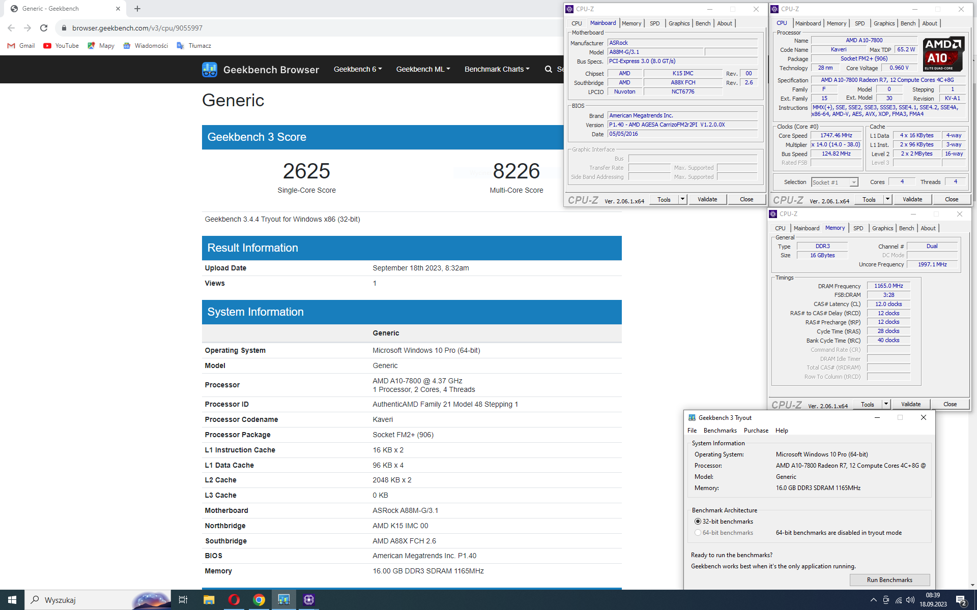The image size is (977, 610).
Task: Show hidden system tray icons
Action: 873,600
